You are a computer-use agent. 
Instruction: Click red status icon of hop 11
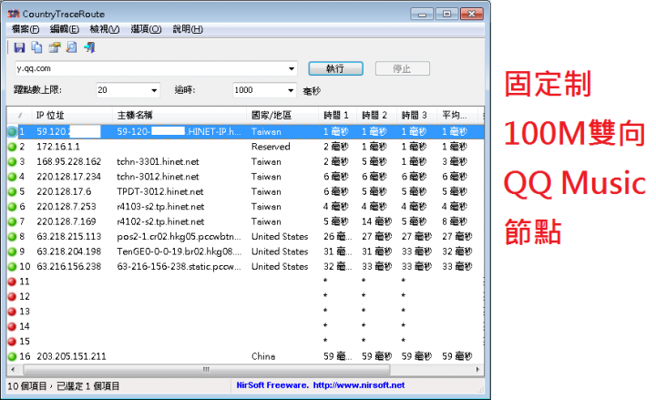(12, 282)
